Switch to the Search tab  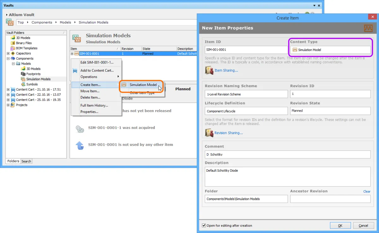tap(26, 161)
